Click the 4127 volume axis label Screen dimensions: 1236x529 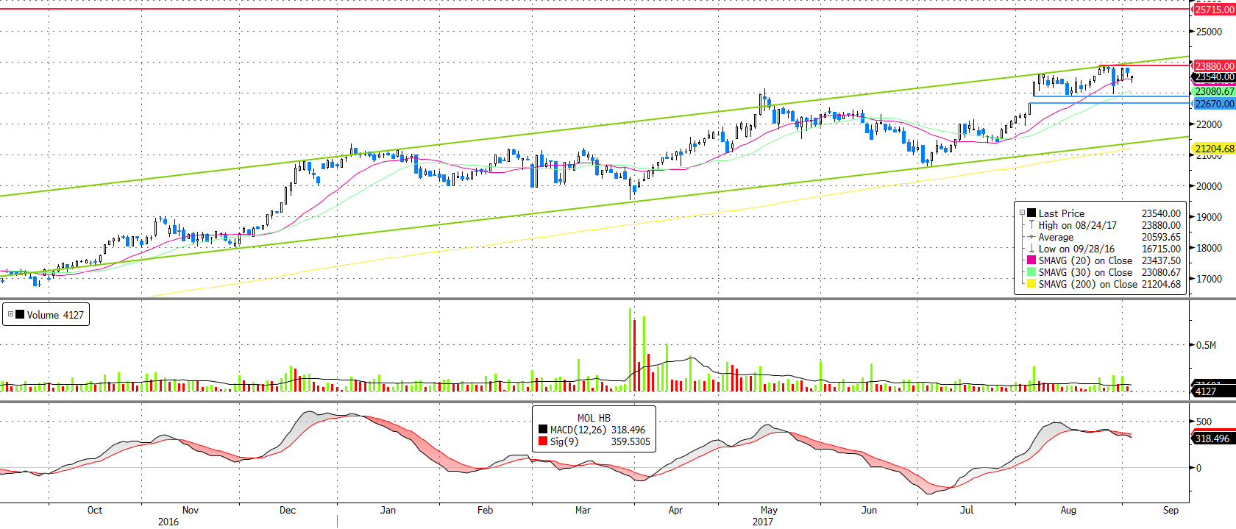pyautogui.click(x=1213, y=391)
